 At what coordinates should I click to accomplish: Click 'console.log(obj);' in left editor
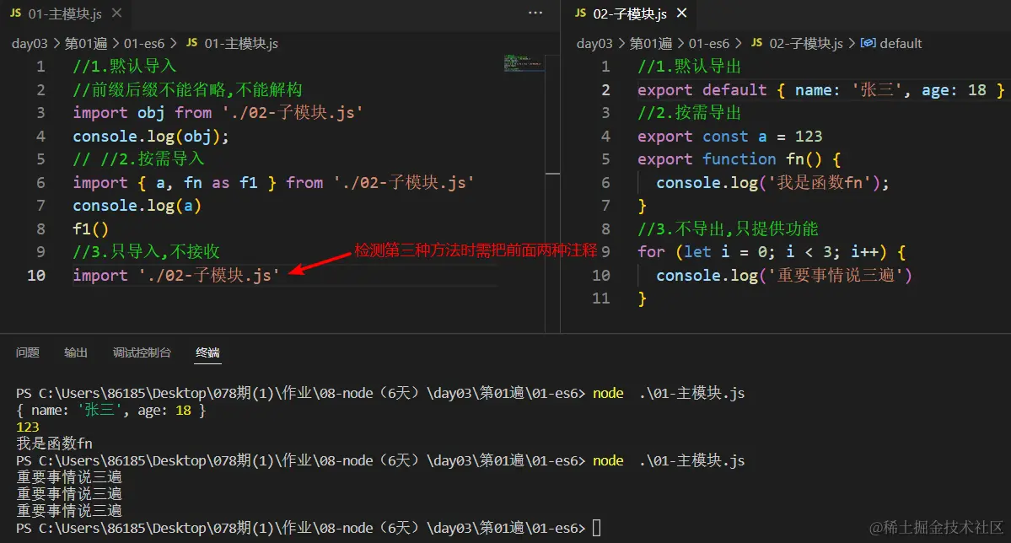tap(151, 136)
